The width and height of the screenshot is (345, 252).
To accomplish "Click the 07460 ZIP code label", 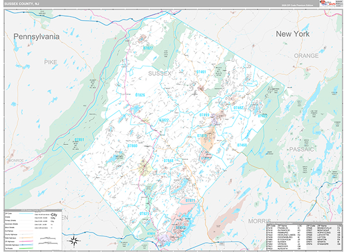I will [242, 145].
